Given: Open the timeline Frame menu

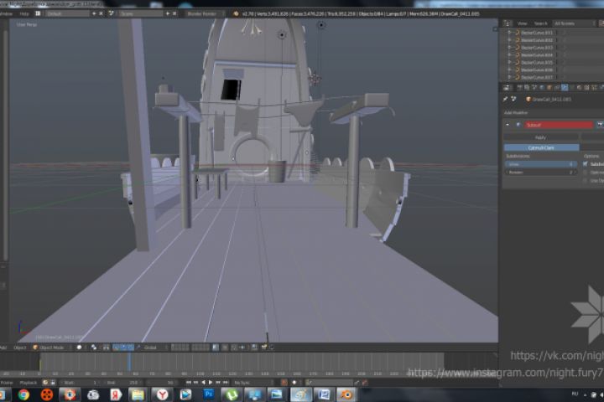Looking at the screenshot, I should click(x=7, y=383).
